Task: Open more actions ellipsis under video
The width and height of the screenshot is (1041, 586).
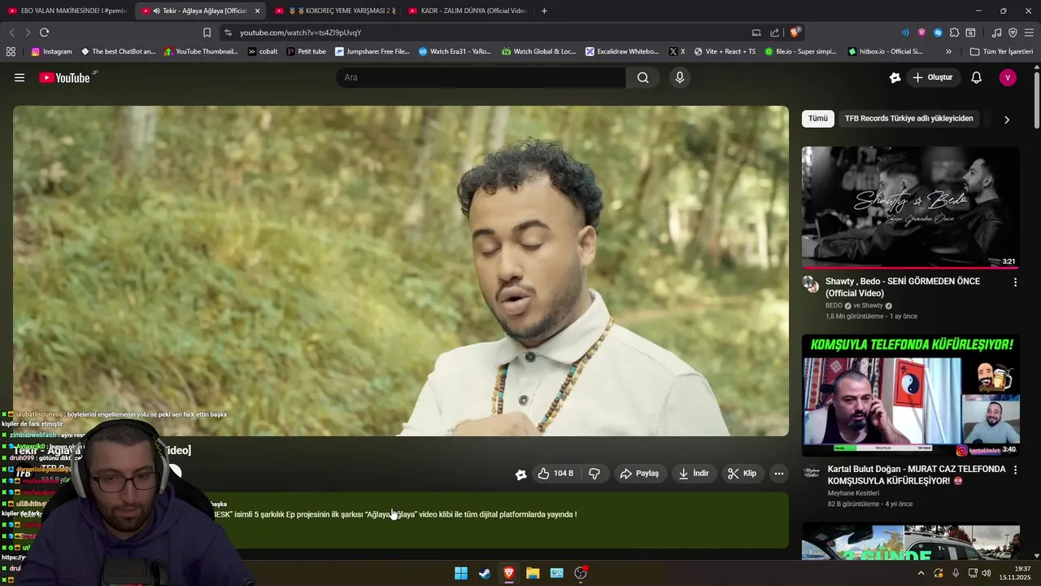Action: coord(779,474)
